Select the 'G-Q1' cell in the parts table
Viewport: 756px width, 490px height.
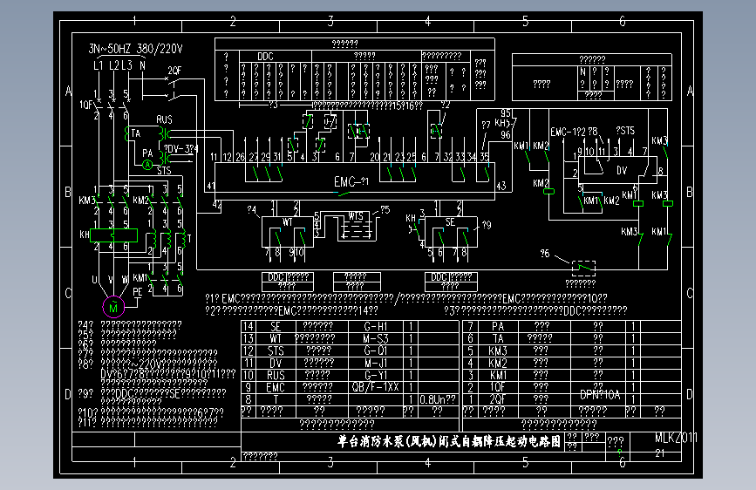[376, 350]
